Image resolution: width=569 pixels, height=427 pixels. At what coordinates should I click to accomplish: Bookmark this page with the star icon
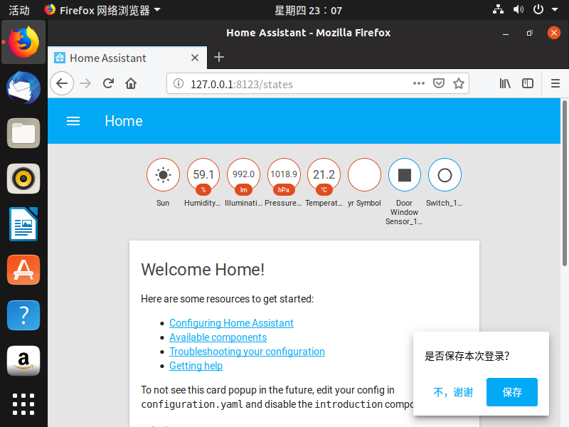(x=459, y=83)
